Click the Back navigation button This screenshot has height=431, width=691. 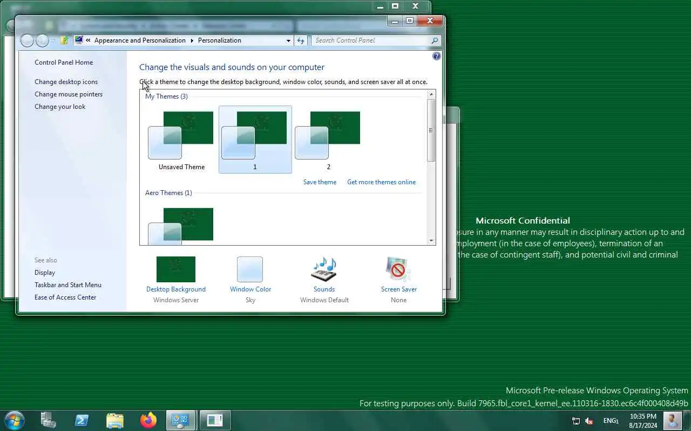(26, 40)
